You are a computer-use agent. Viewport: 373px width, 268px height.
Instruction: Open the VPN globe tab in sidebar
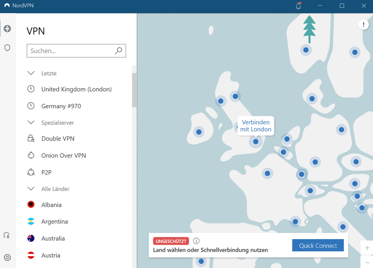point(7,29)
